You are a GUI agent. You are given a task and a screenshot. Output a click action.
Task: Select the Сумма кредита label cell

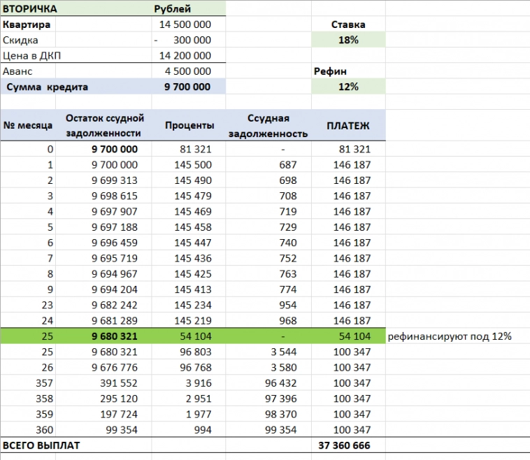click(48, 87)
